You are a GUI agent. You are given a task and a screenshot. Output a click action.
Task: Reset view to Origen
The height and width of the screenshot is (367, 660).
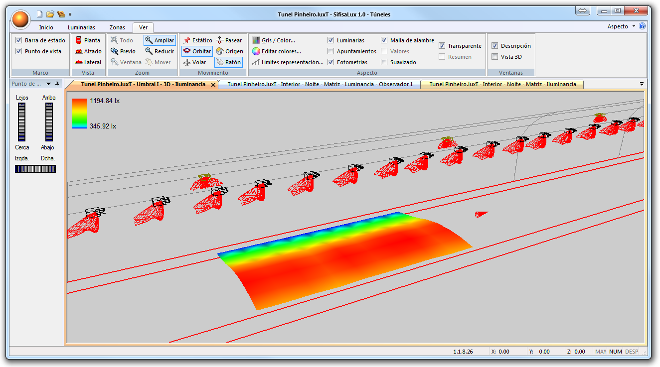tap(230, 51)
